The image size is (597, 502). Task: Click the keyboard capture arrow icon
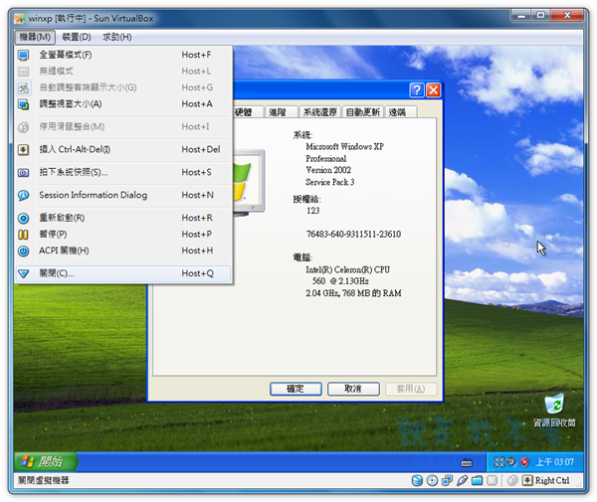pos(527,481)
